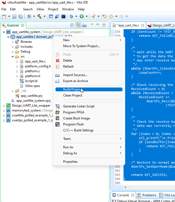Image resolution: width=175 pixels, height=202 pixels.
Task: Open the File menu
Action: [4, 9]
